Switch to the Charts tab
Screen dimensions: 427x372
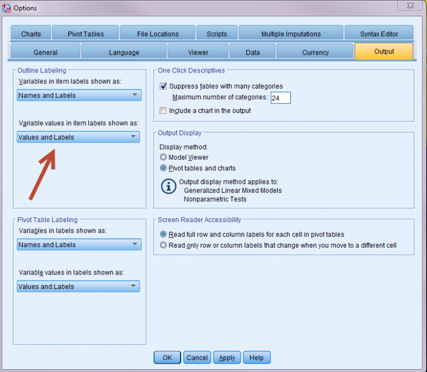coord(31,34)
